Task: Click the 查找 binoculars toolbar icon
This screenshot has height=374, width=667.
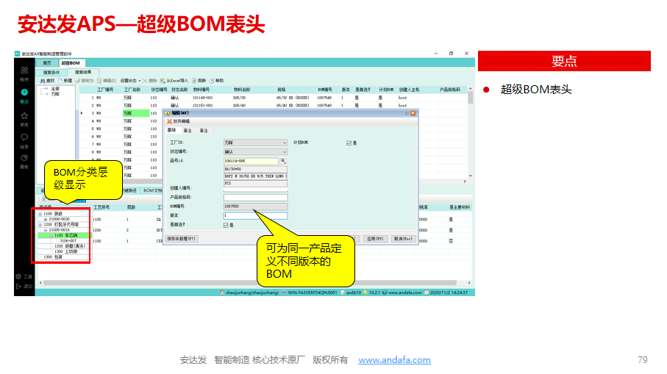Action: click(x=43, y=81)
